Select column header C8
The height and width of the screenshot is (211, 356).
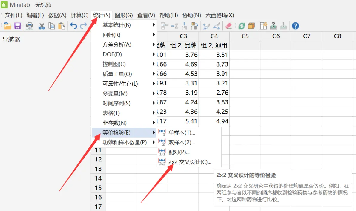coord(337,36)
